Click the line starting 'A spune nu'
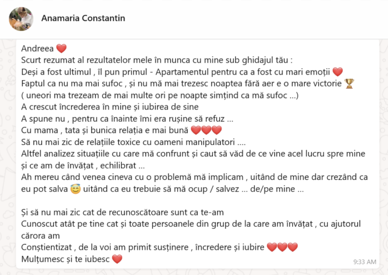This screenshot has width=388, height=275. click(127, 119)
